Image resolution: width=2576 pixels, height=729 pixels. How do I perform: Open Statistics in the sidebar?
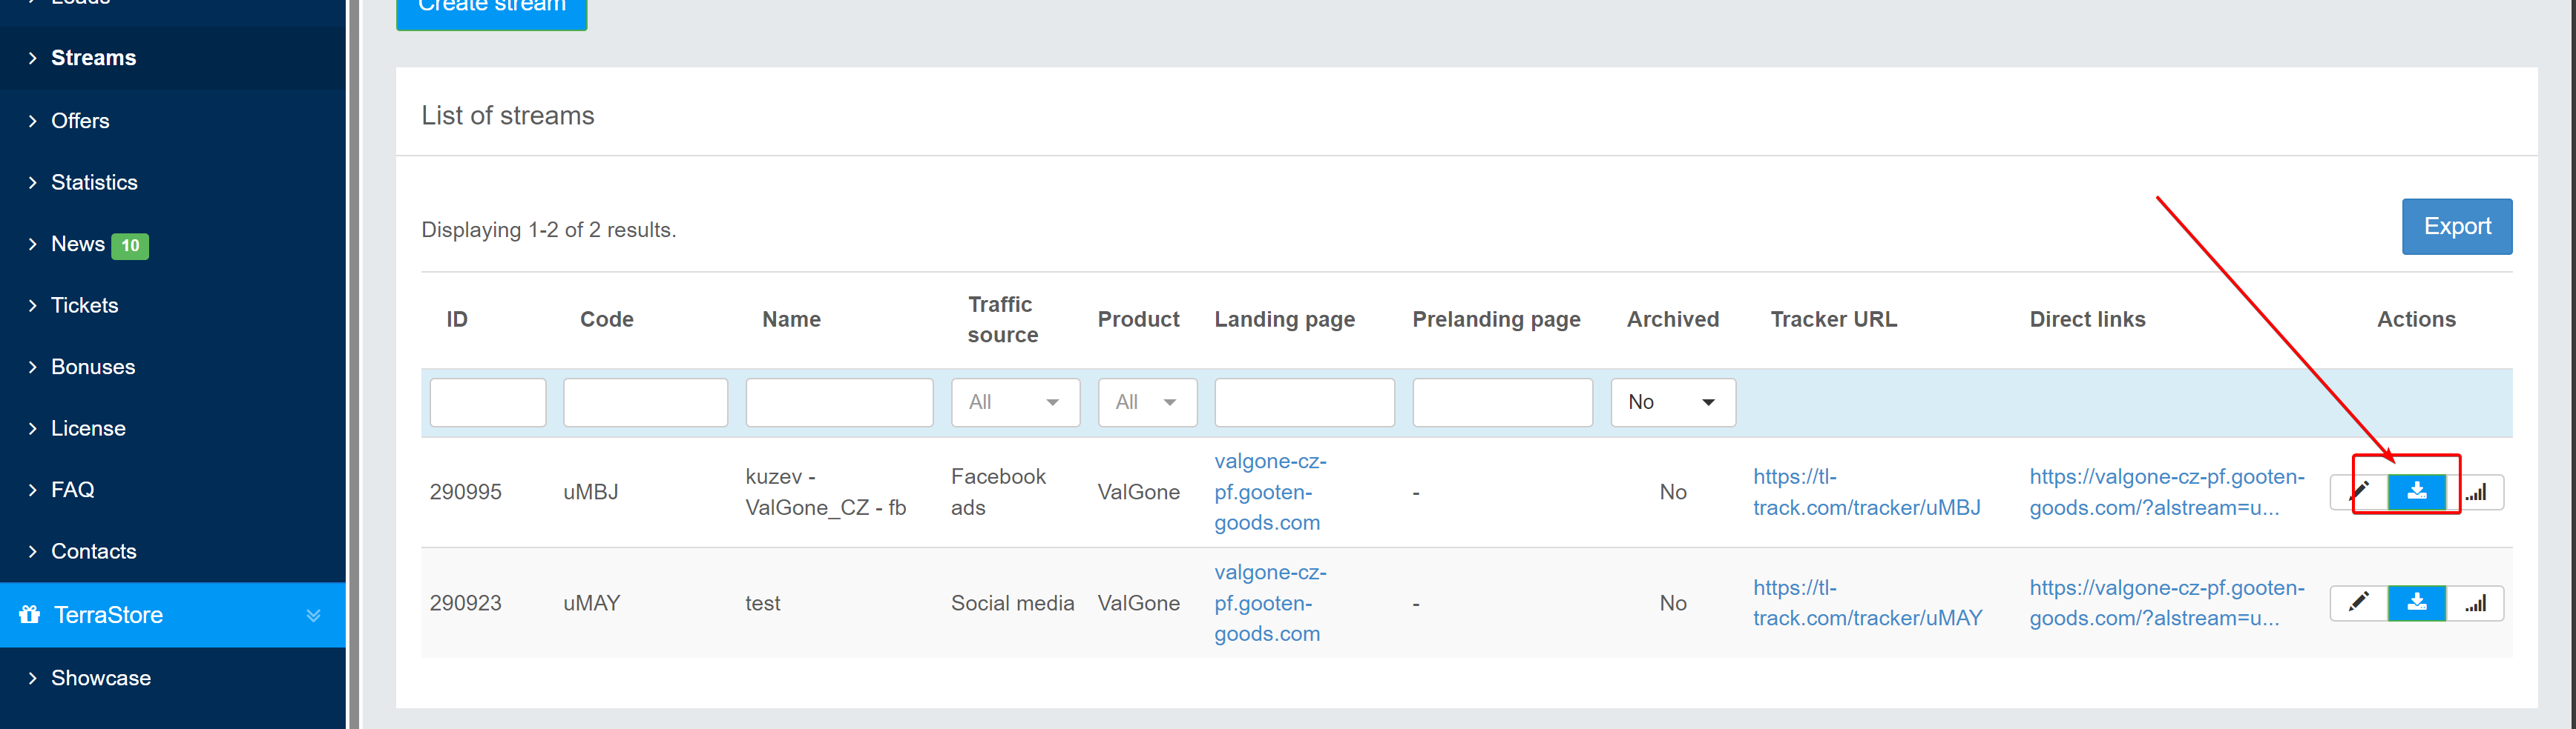(x=94, y=182)
